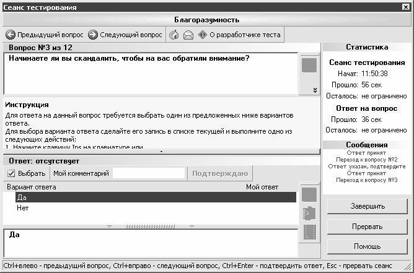Click the start time value '11:50:38'

pyautogui.click(x=374, y=74)
